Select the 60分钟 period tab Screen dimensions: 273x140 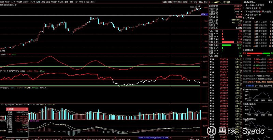pyautogui.click(x=32, y=2)
